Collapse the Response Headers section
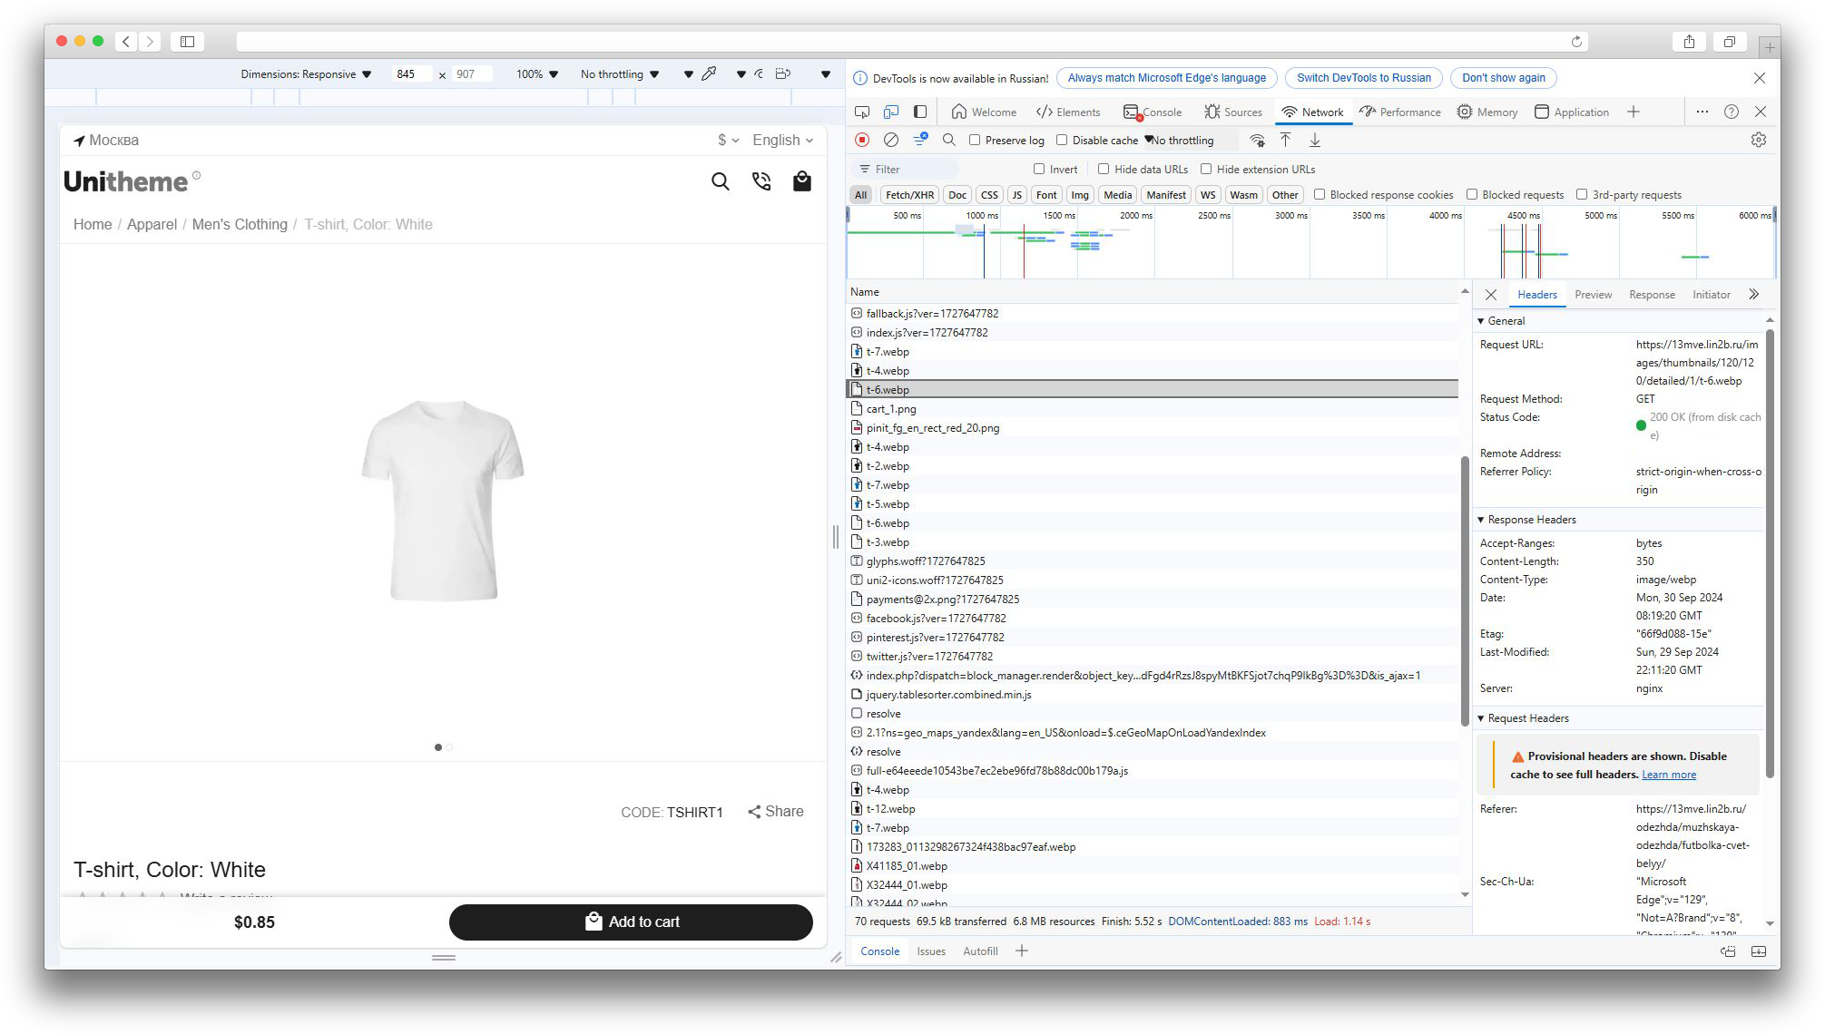The image size is (1825, 1034). [x=1531, y=520]
